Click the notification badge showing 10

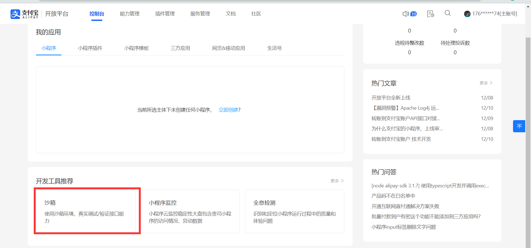click(413, 14)
